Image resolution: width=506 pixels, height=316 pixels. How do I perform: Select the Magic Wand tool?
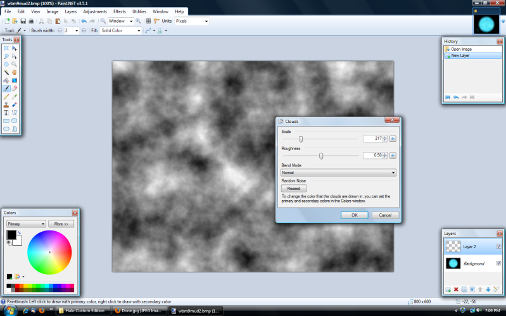(x=6, y=72)
